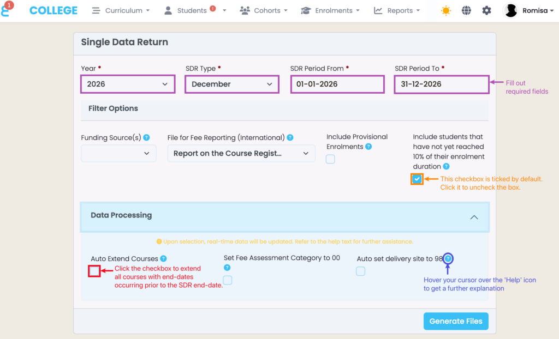Image resolution: width=559 pixels, height=339 pixels.
Task: Open the globe language icon
Action: (x=466, y=10)
